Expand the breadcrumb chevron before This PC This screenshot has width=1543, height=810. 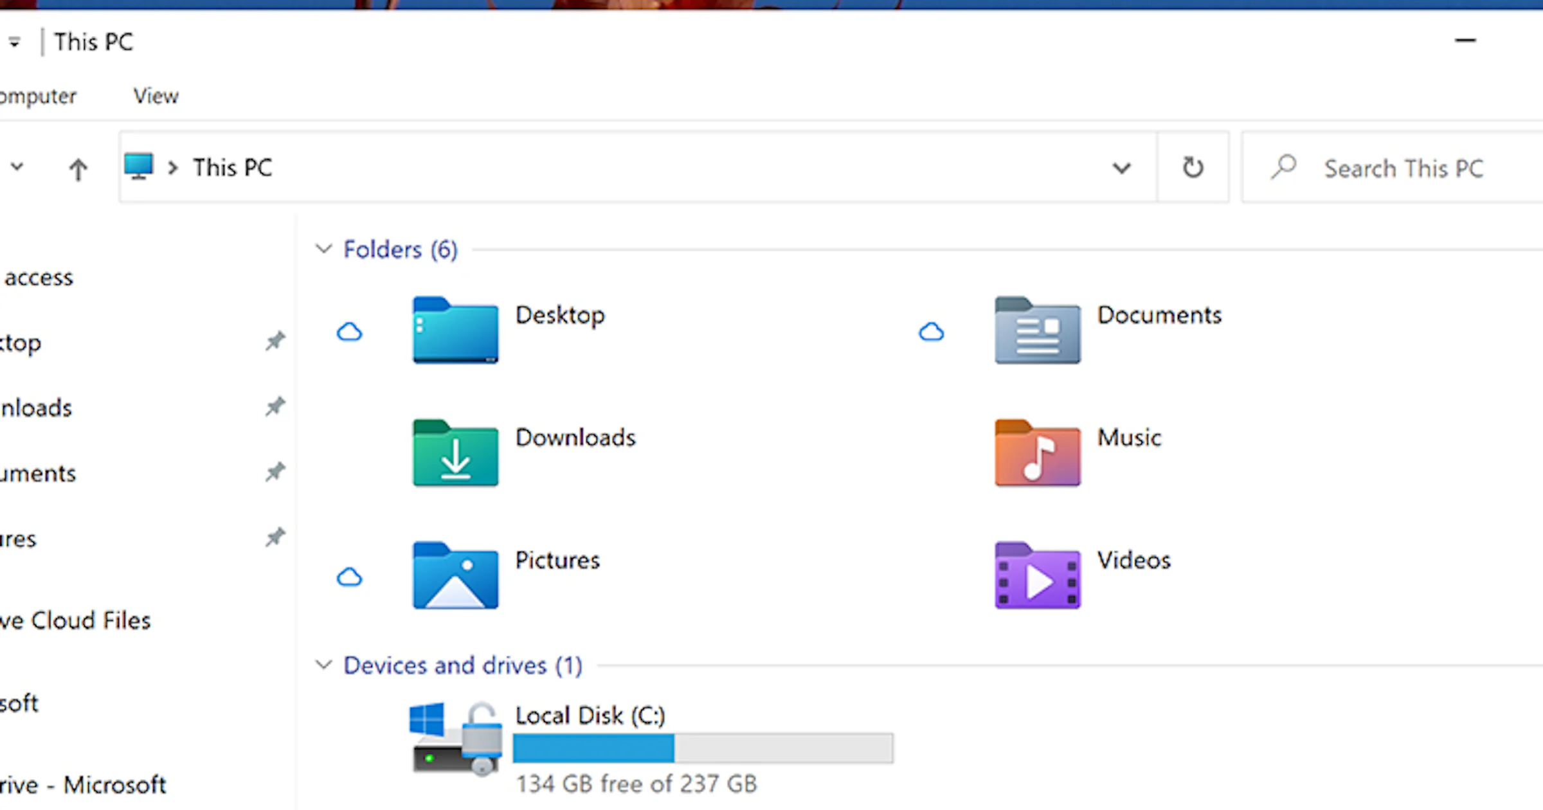pos(172,168)
